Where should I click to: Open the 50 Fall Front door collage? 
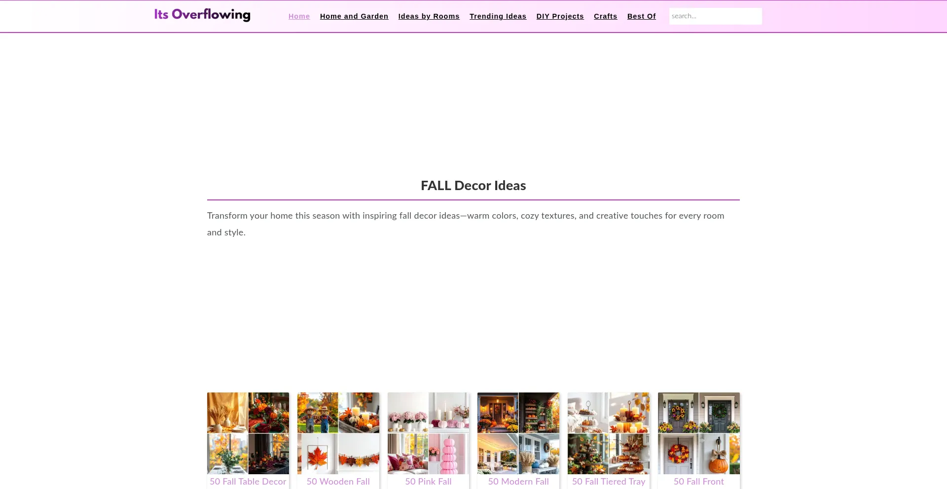(x=699, y=433)
